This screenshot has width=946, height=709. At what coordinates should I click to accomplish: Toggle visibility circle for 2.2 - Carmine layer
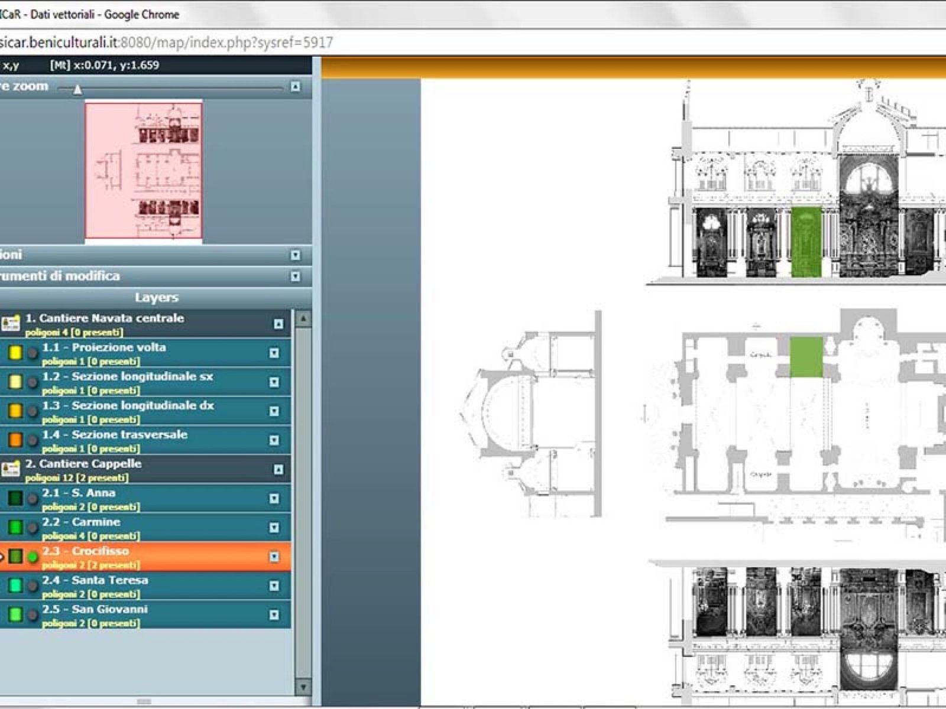[33, 528]
